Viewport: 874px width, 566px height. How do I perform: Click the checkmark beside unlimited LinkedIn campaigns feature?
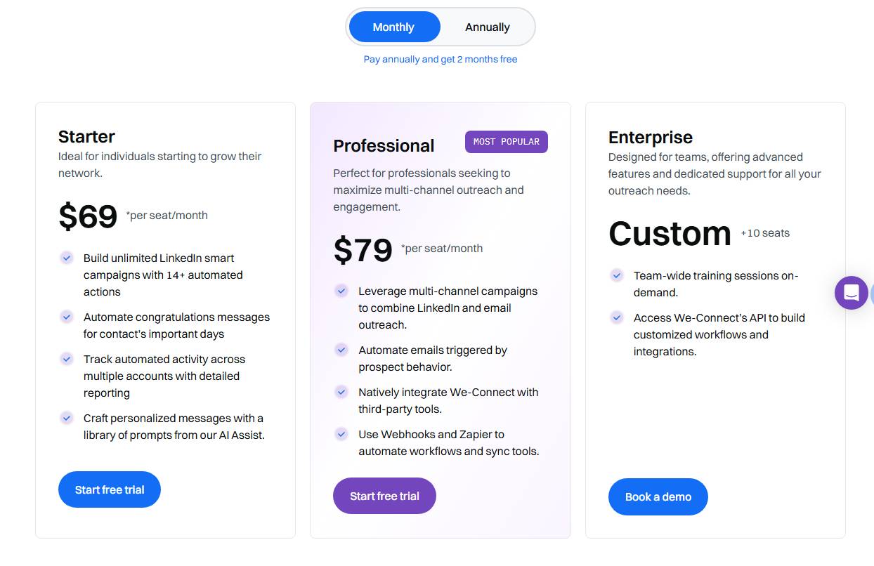66,258
